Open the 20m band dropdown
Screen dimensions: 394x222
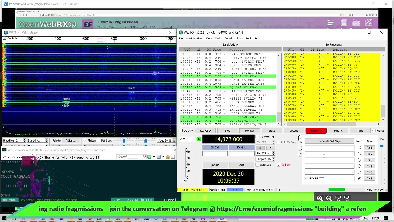pos(187,139)
